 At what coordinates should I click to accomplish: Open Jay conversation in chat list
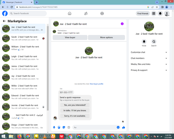pos(23,77)
